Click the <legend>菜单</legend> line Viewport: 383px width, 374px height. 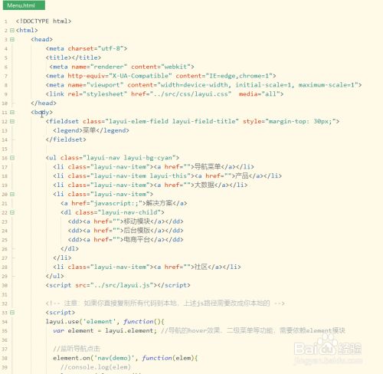91,130
